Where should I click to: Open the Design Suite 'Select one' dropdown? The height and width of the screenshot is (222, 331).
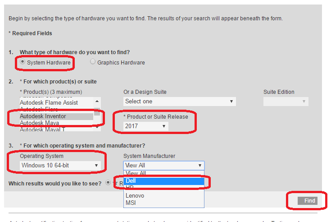point(179,102)
